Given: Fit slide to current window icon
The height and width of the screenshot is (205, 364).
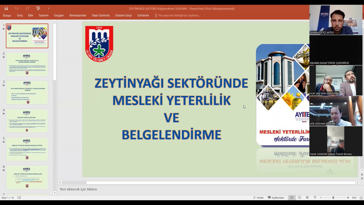Looking at the screenshot, I should tap(361, 197).
